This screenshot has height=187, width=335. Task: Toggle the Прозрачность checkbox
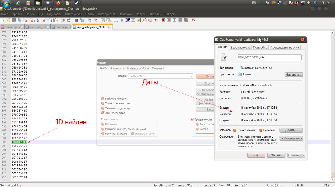click(192, 119)
